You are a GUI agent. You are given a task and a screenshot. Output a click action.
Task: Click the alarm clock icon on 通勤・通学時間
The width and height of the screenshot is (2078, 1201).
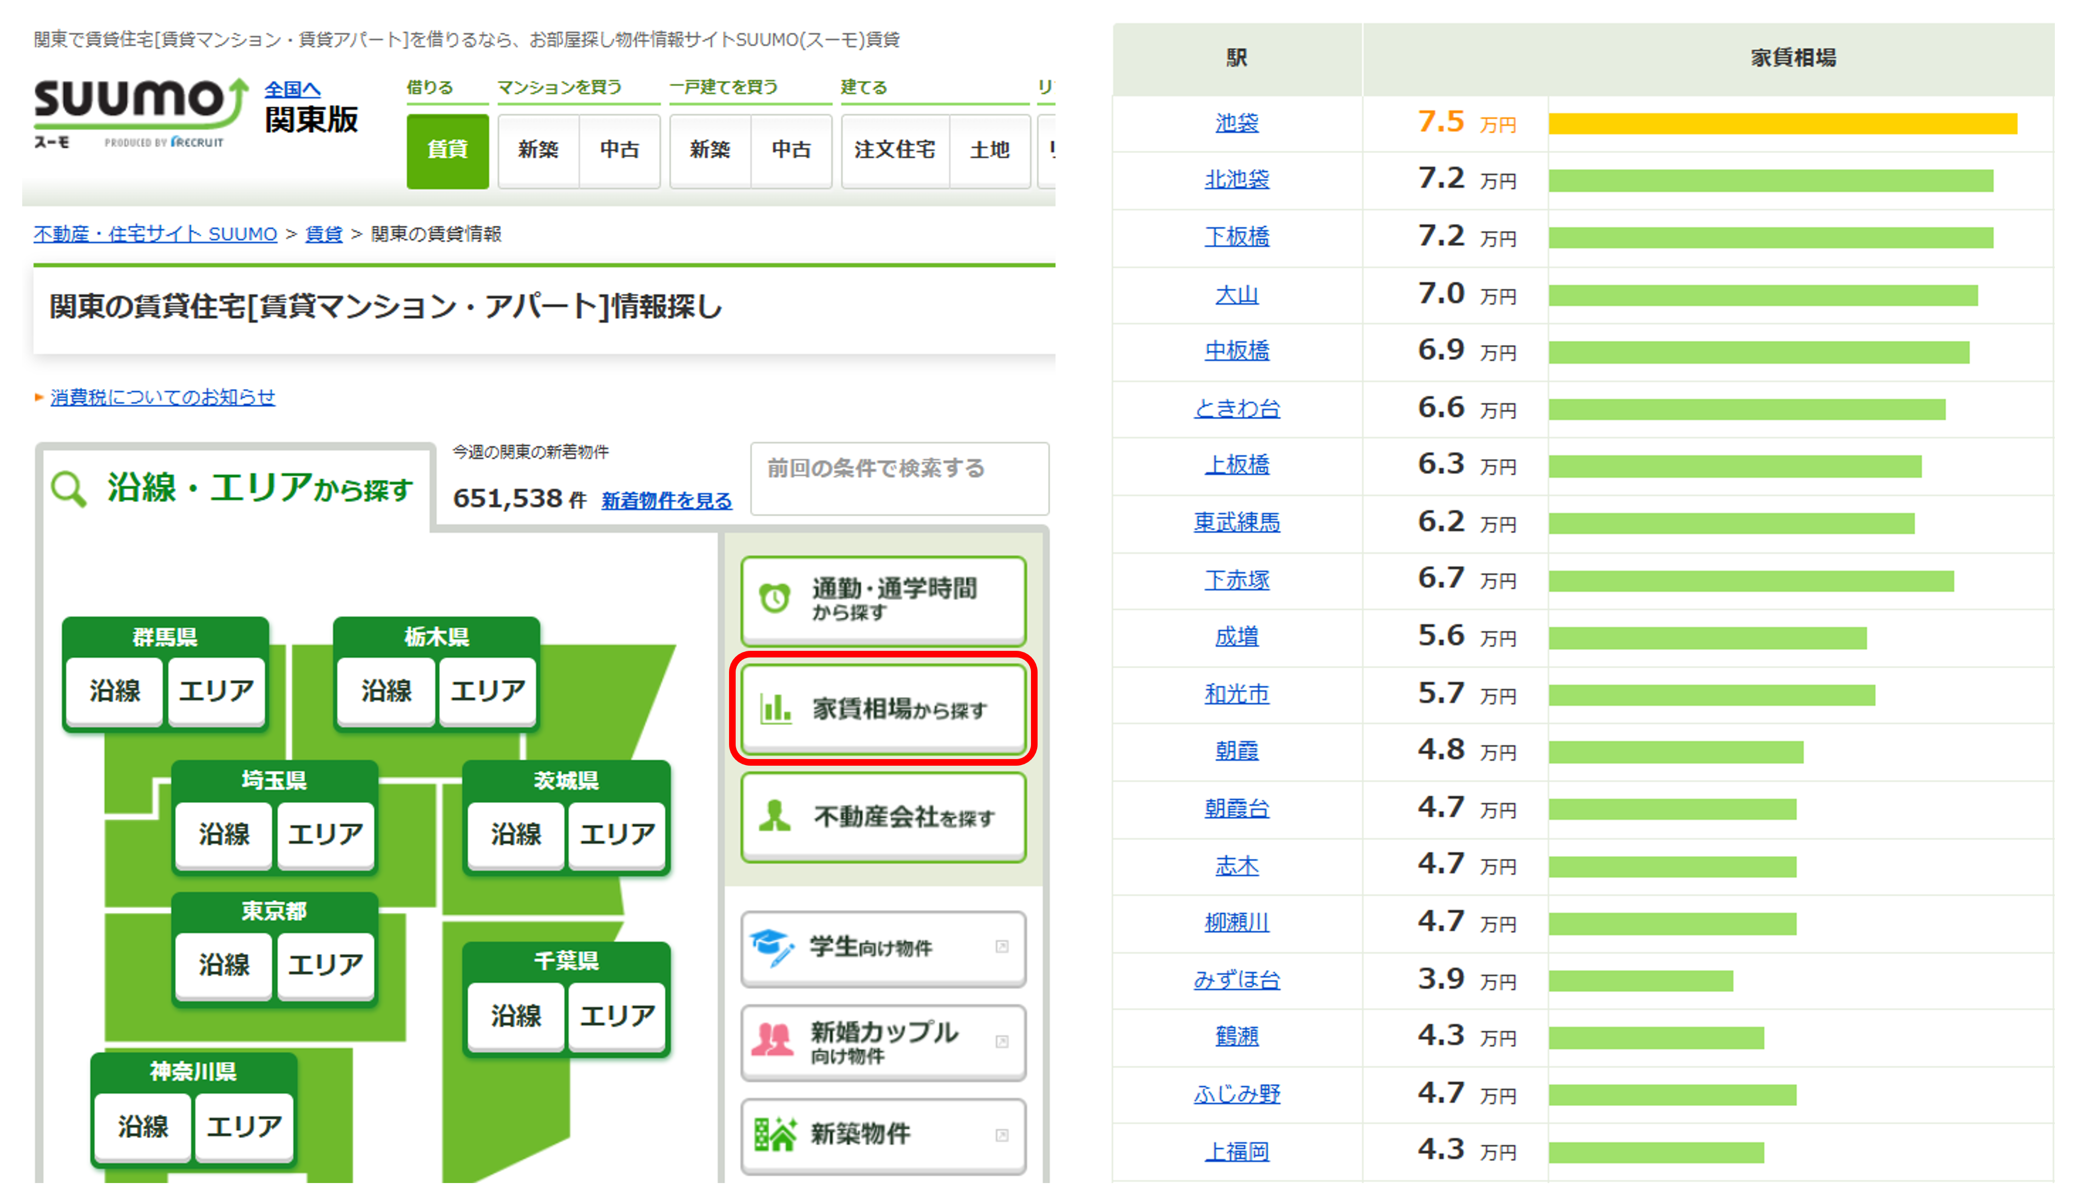coord(774,598)
